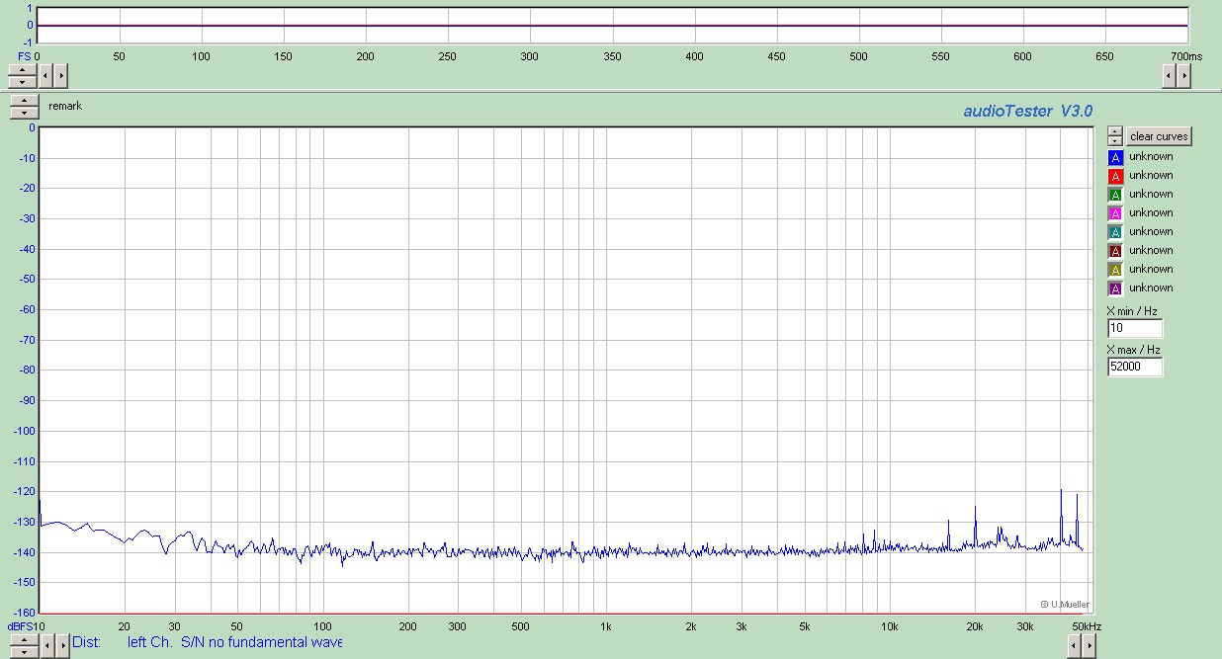Click right arrow below time plot left side
Viewport: 1222px width, 659px height.
pos(60,74)
